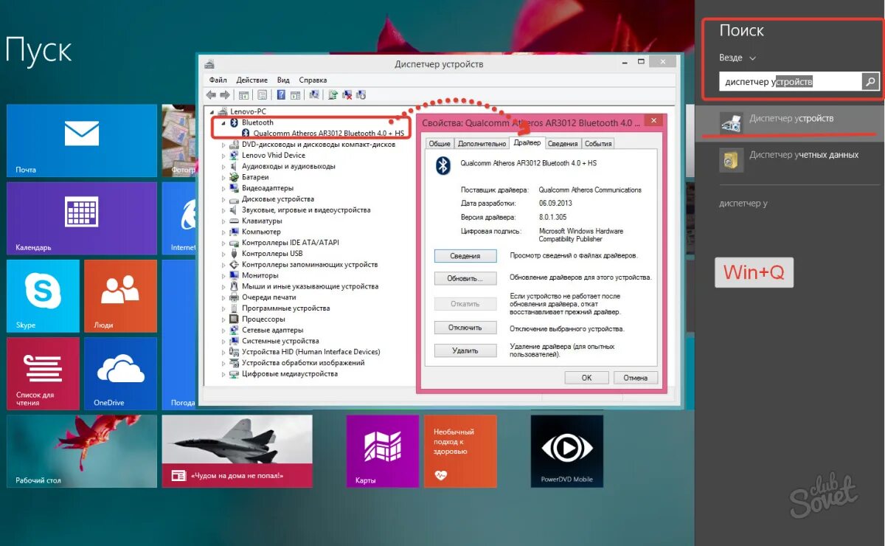Click the Bluetooth category icon in device tree
The width and height of the screenshot is (885, 546).
click(x=235, y=122)
